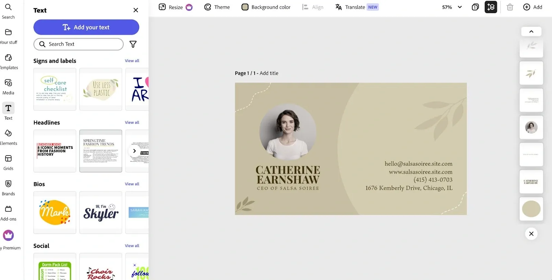The width and height of the screenshot is (552, 280).
Task: Click the trash delete icon
Action: tap(510, 7)
